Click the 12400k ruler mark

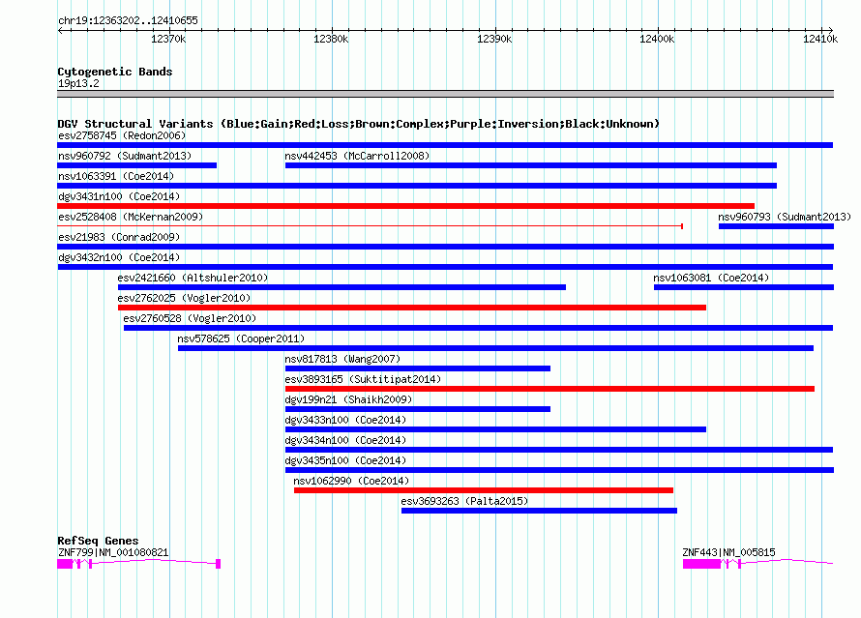(657, 39)
